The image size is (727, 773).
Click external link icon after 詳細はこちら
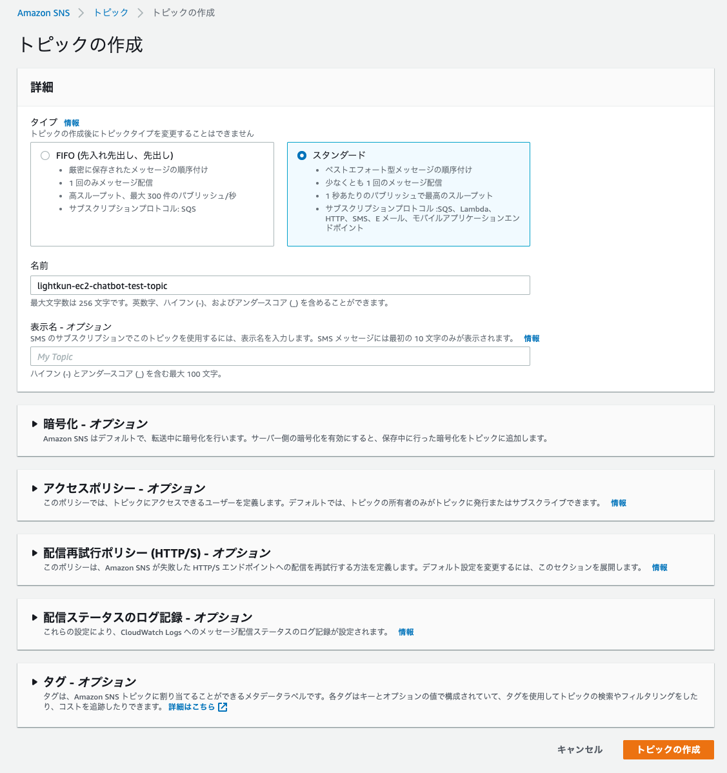[x=223, y=707]
